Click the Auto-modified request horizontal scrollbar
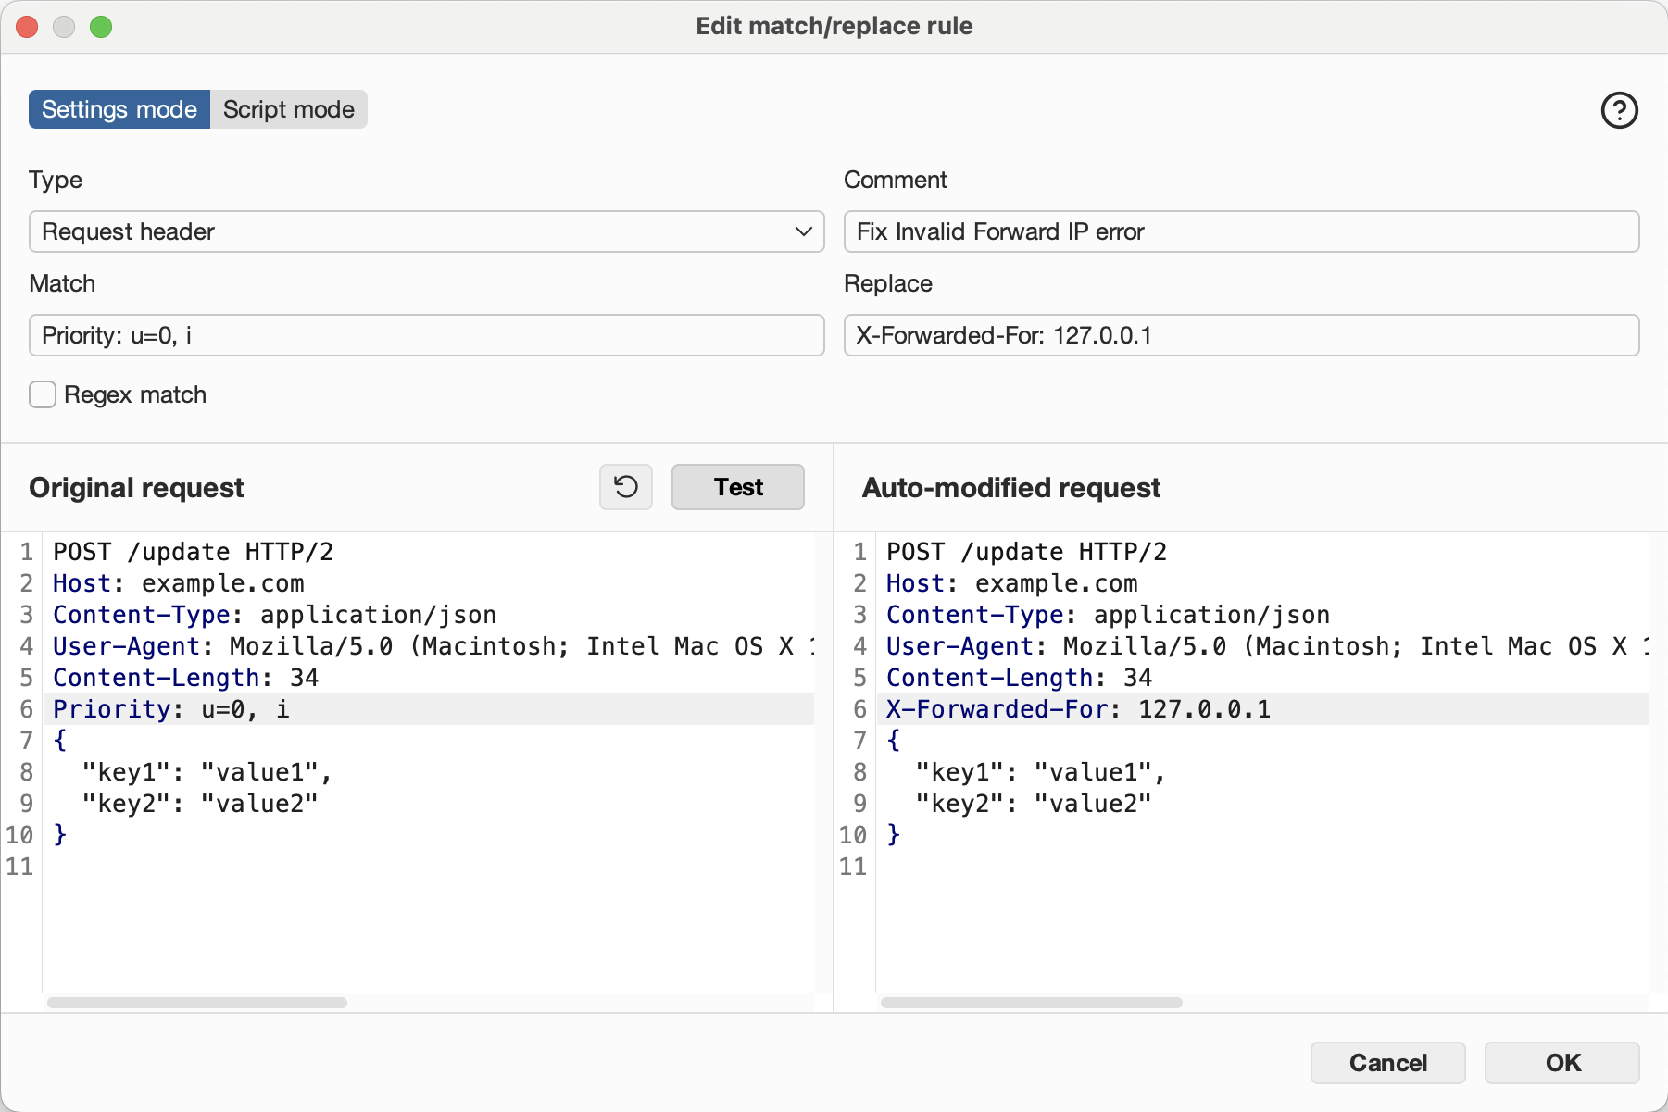This screenshot has height=1112, width=1668. click(1032, 1003)
